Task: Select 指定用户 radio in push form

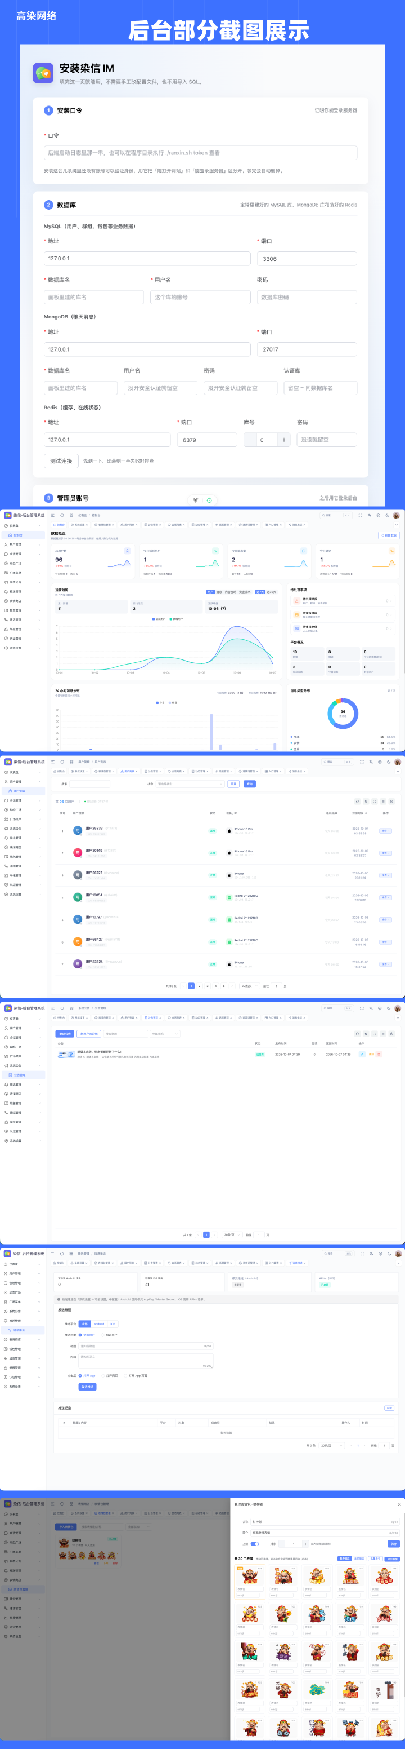Action: (x=109, y=1335)
